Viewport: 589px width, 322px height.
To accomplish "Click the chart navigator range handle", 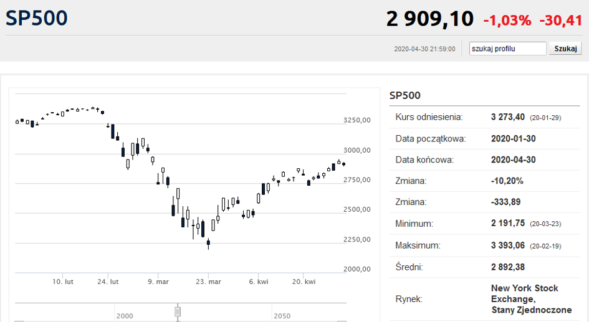I will 178,312.
